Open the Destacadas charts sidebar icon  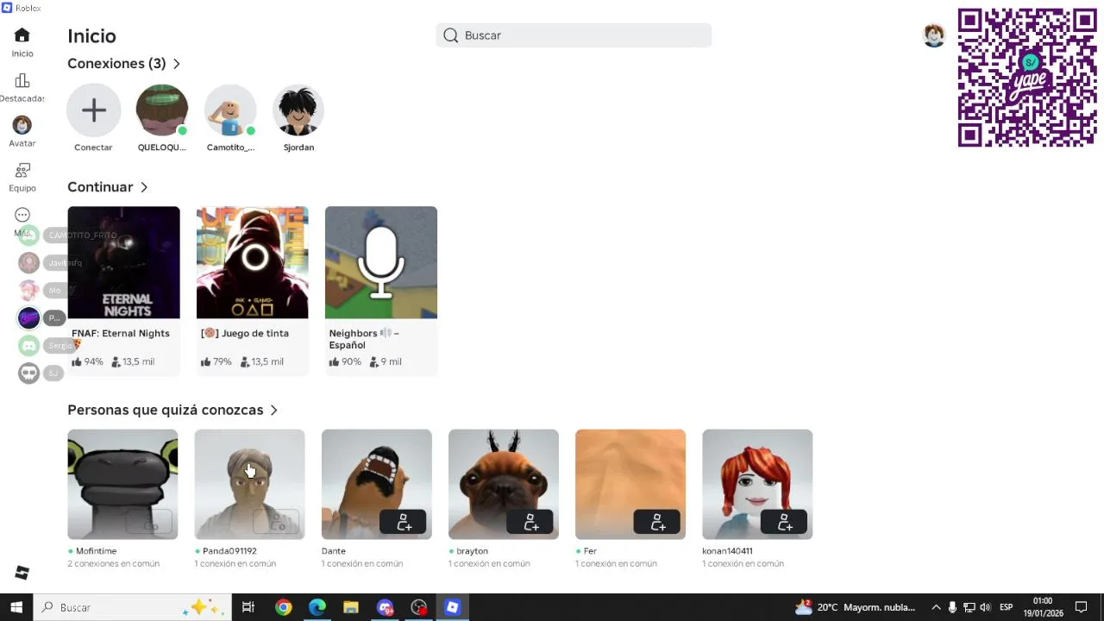(x=22, y=80)
